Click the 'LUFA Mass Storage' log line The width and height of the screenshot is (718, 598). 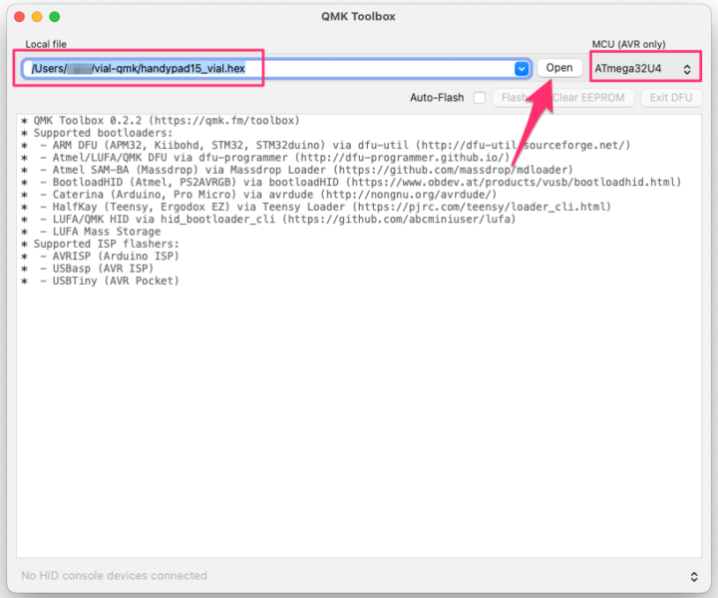(x=100, y=232)
